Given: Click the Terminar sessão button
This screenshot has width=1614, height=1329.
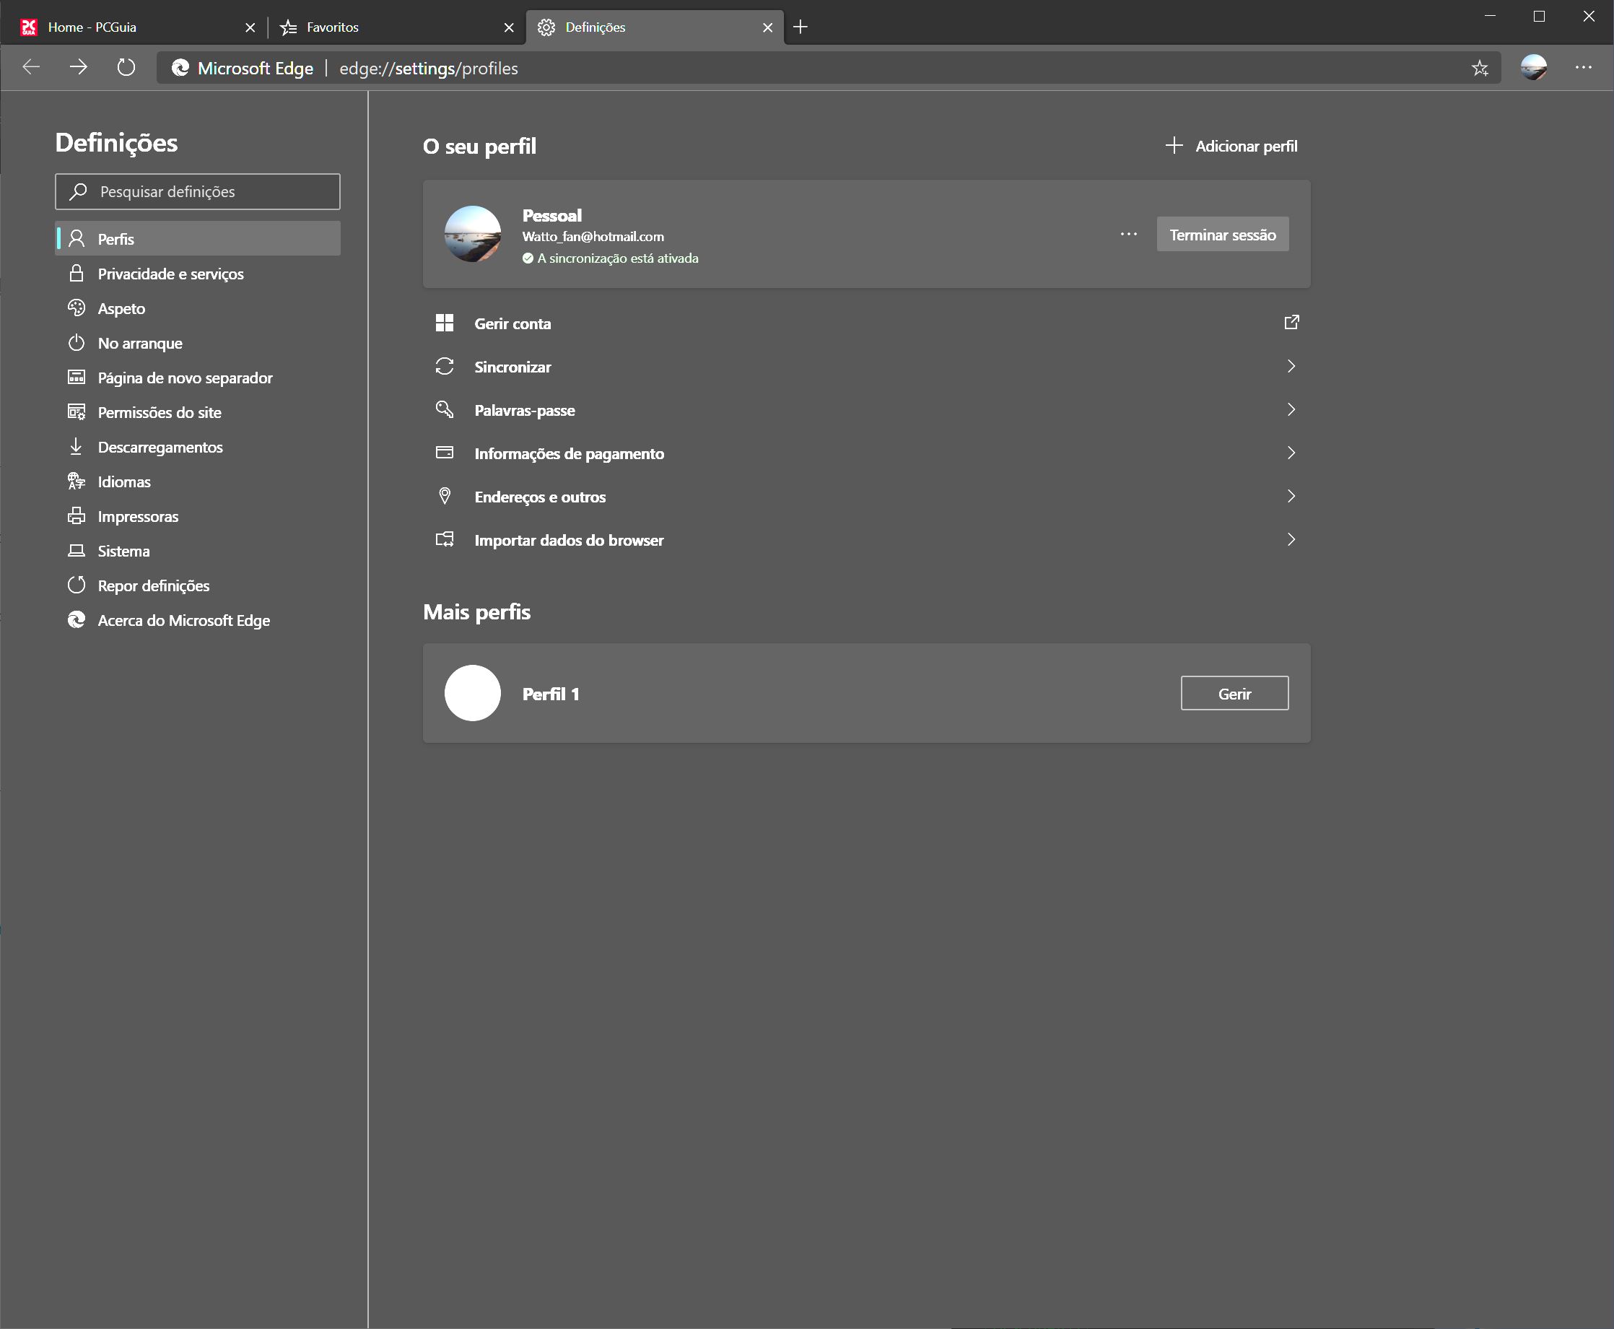Looking at the screenshot, I should 1222,235.
